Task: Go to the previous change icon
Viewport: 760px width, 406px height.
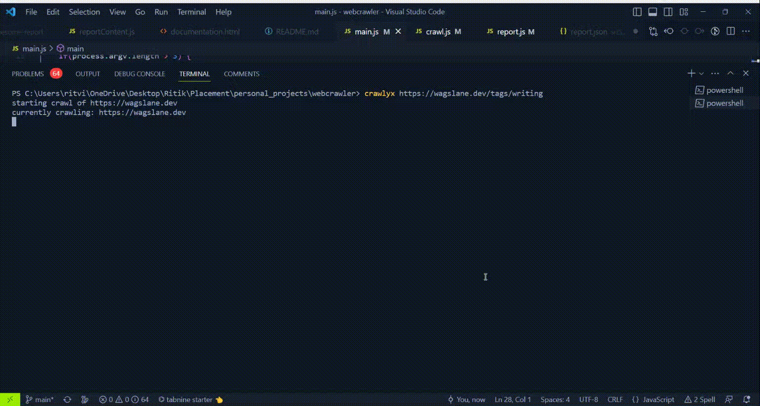Action: click(669, 31)
